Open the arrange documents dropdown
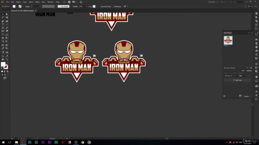This screenshot has height=145, width=259. tap(74, 2)
